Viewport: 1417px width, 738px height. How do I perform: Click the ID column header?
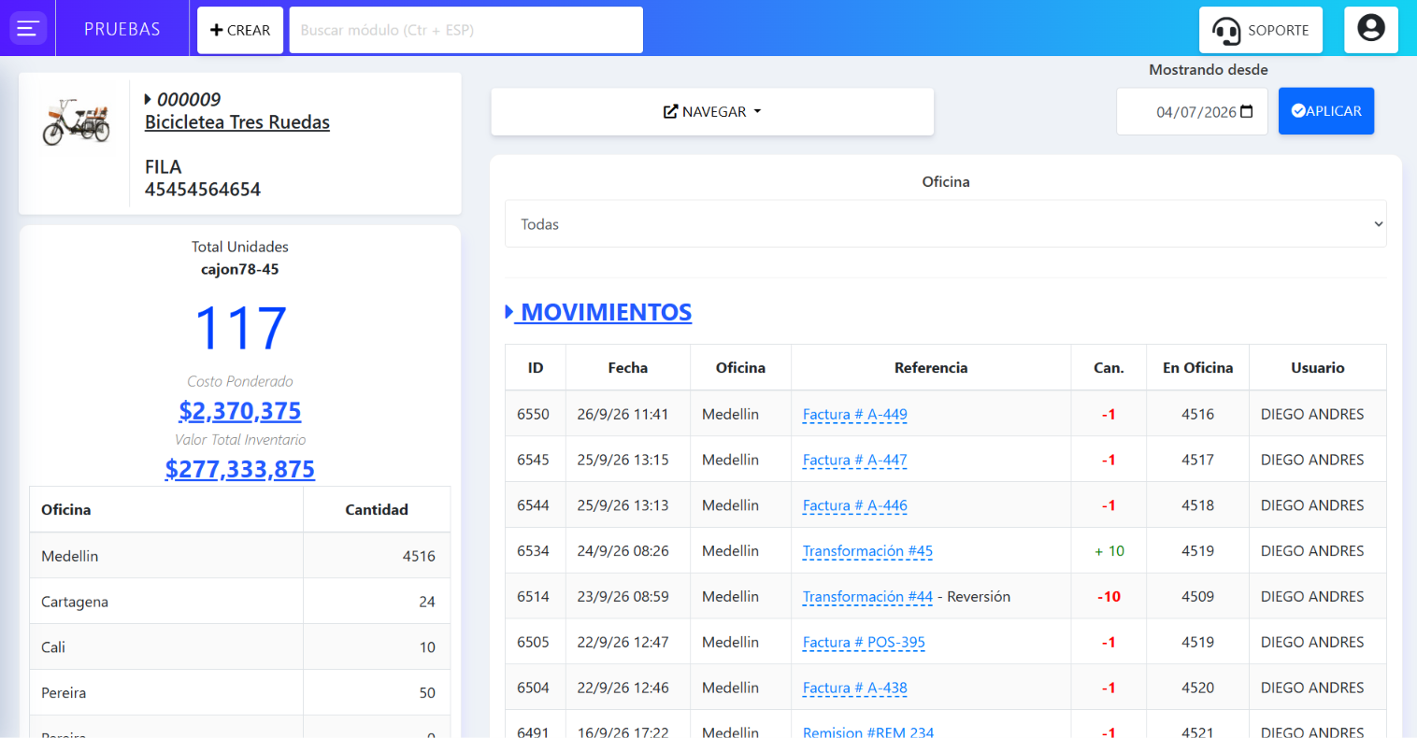pyautogui.click(x=536, y=368)
